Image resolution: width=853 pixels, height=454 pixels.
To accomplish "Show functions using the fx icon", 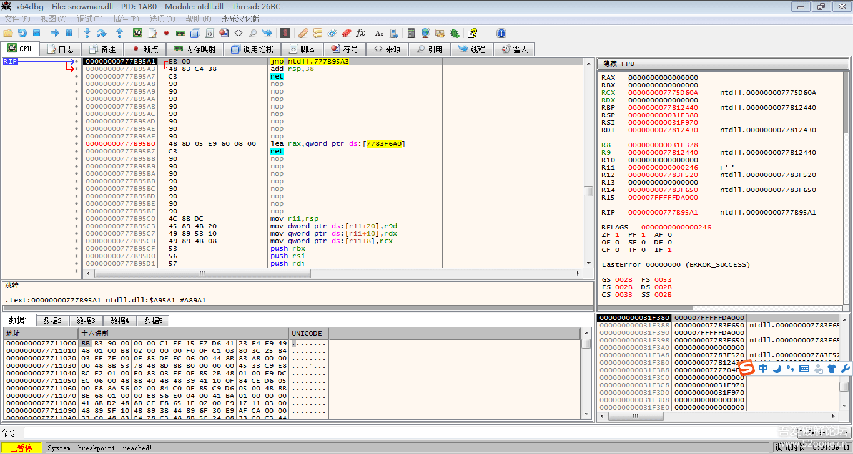I will [x=361, y=33].
